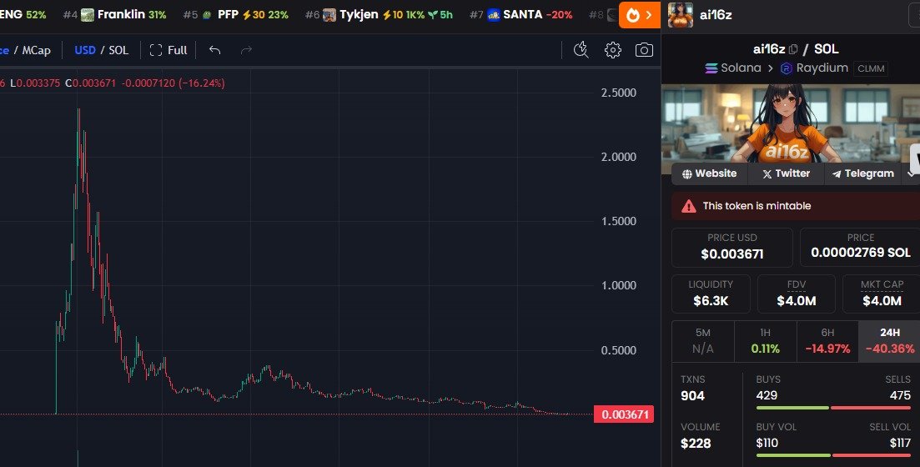This screenshot has height=467, width=920.
Task: Click the Solana breadcrumb link
Action: (x=741, y=68)
